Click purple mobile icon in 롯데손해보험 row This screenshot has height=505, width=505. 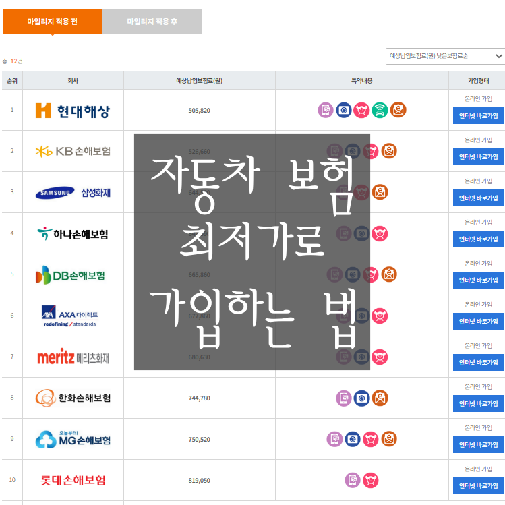(x=353, y=480)
